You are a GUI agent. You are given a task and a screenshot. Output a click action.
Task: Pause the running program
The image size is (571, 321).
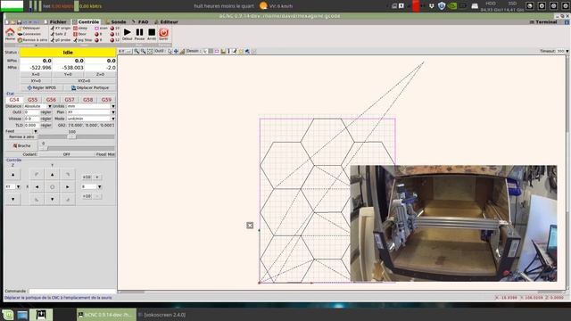[x=139, y=34]
